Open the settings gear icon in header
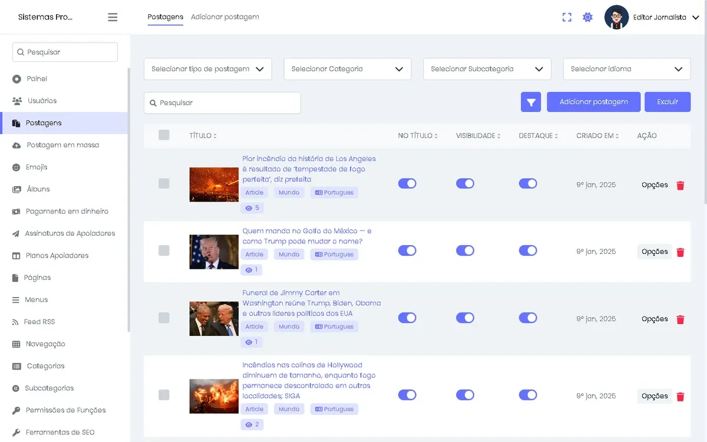 (x=587, y=17)
